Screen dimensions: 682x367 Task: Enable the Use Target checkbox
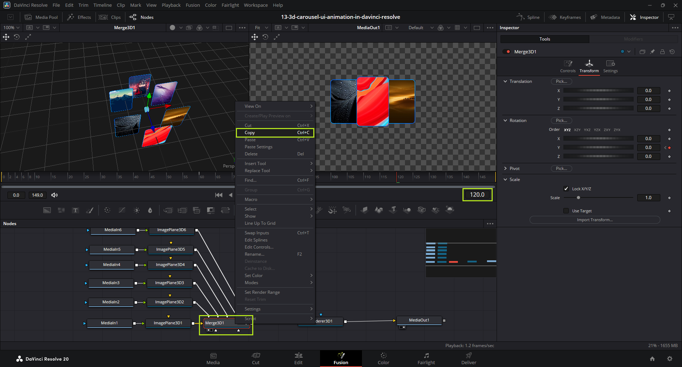[566, 211]
